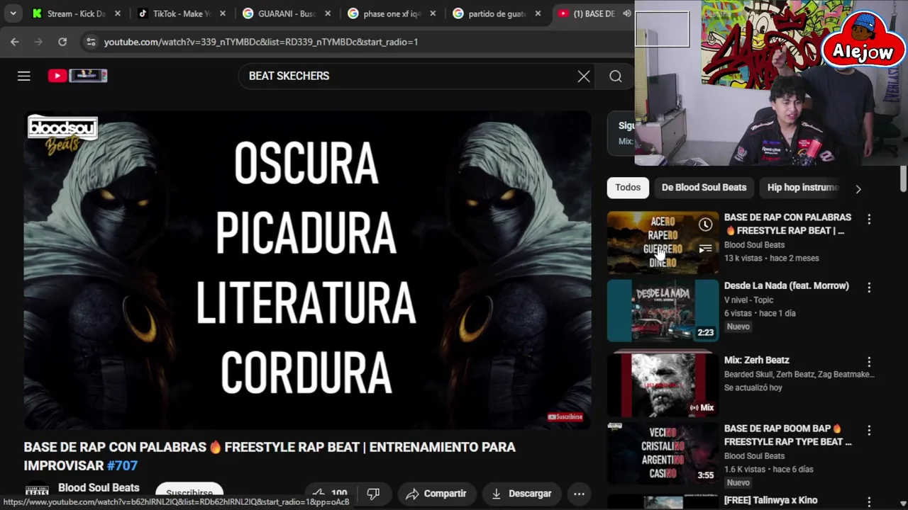Download the video with Descargar
The width and height of the screenshot is (908, 510).
tap(521, 494)
